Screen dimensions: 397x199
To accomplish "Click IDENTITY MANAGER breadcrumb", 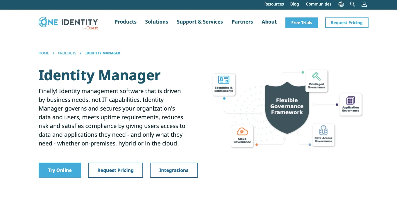I will pos(103,53).
